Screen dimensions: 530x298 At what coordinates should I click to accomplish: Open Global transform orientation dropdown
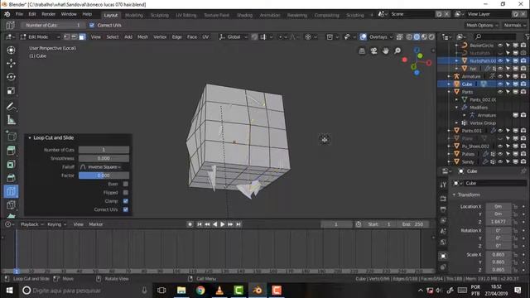click(234, 36)
